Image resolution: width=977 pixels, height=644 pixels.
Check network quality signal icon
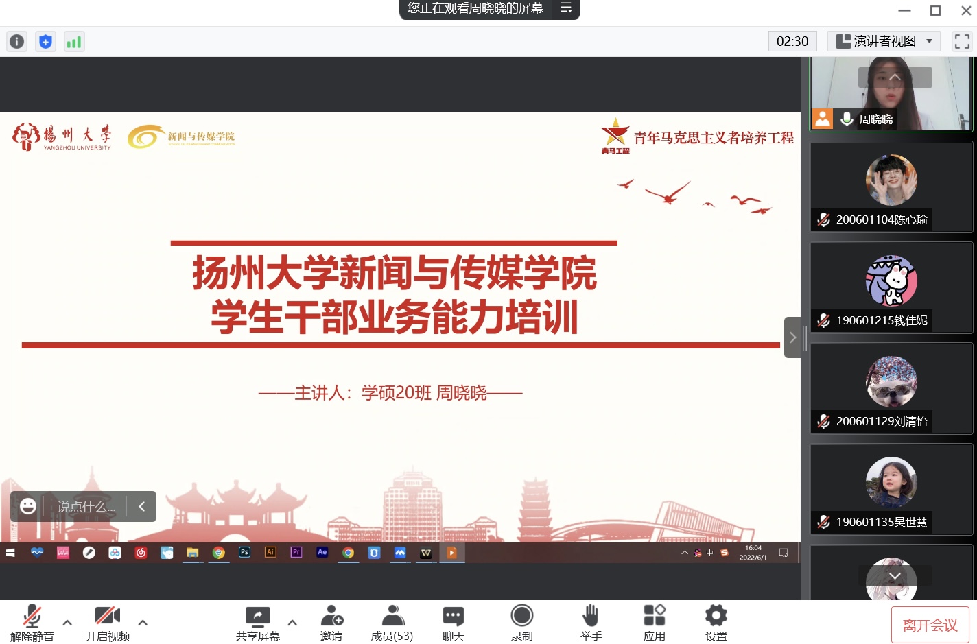[74, 42]
